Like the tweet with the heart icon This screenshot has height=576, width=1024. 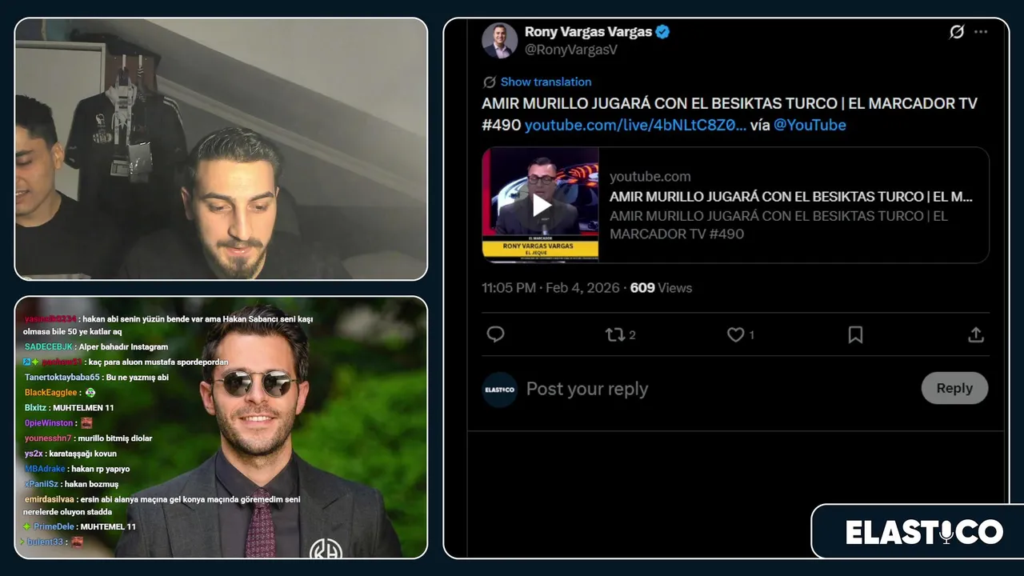pos(736,334)
